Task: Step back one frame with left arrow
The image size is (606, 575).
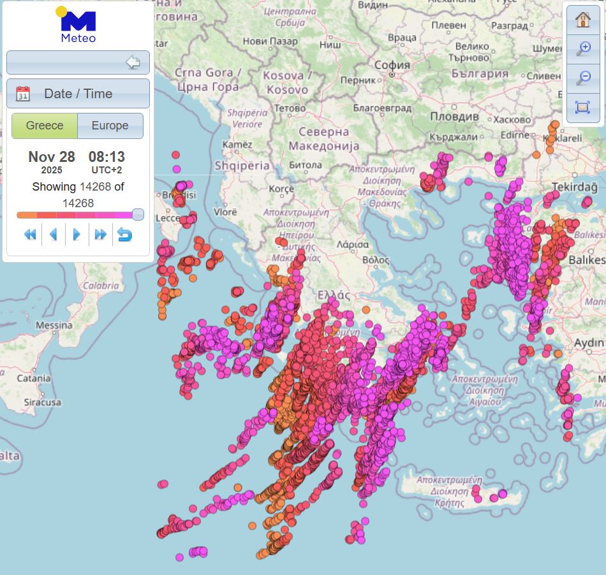Action: point(54,235)
